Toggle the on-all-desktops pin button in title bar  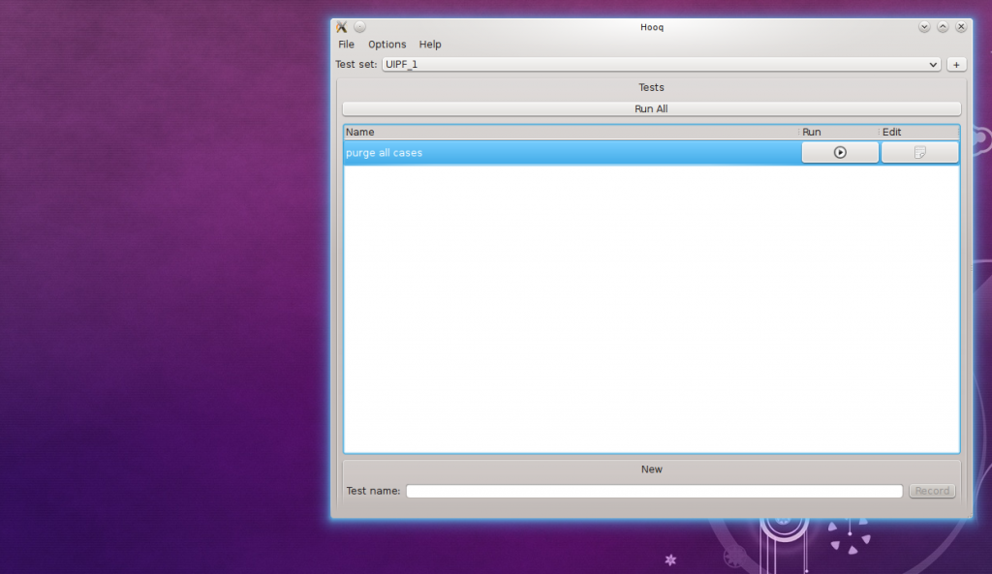(359, 27)
